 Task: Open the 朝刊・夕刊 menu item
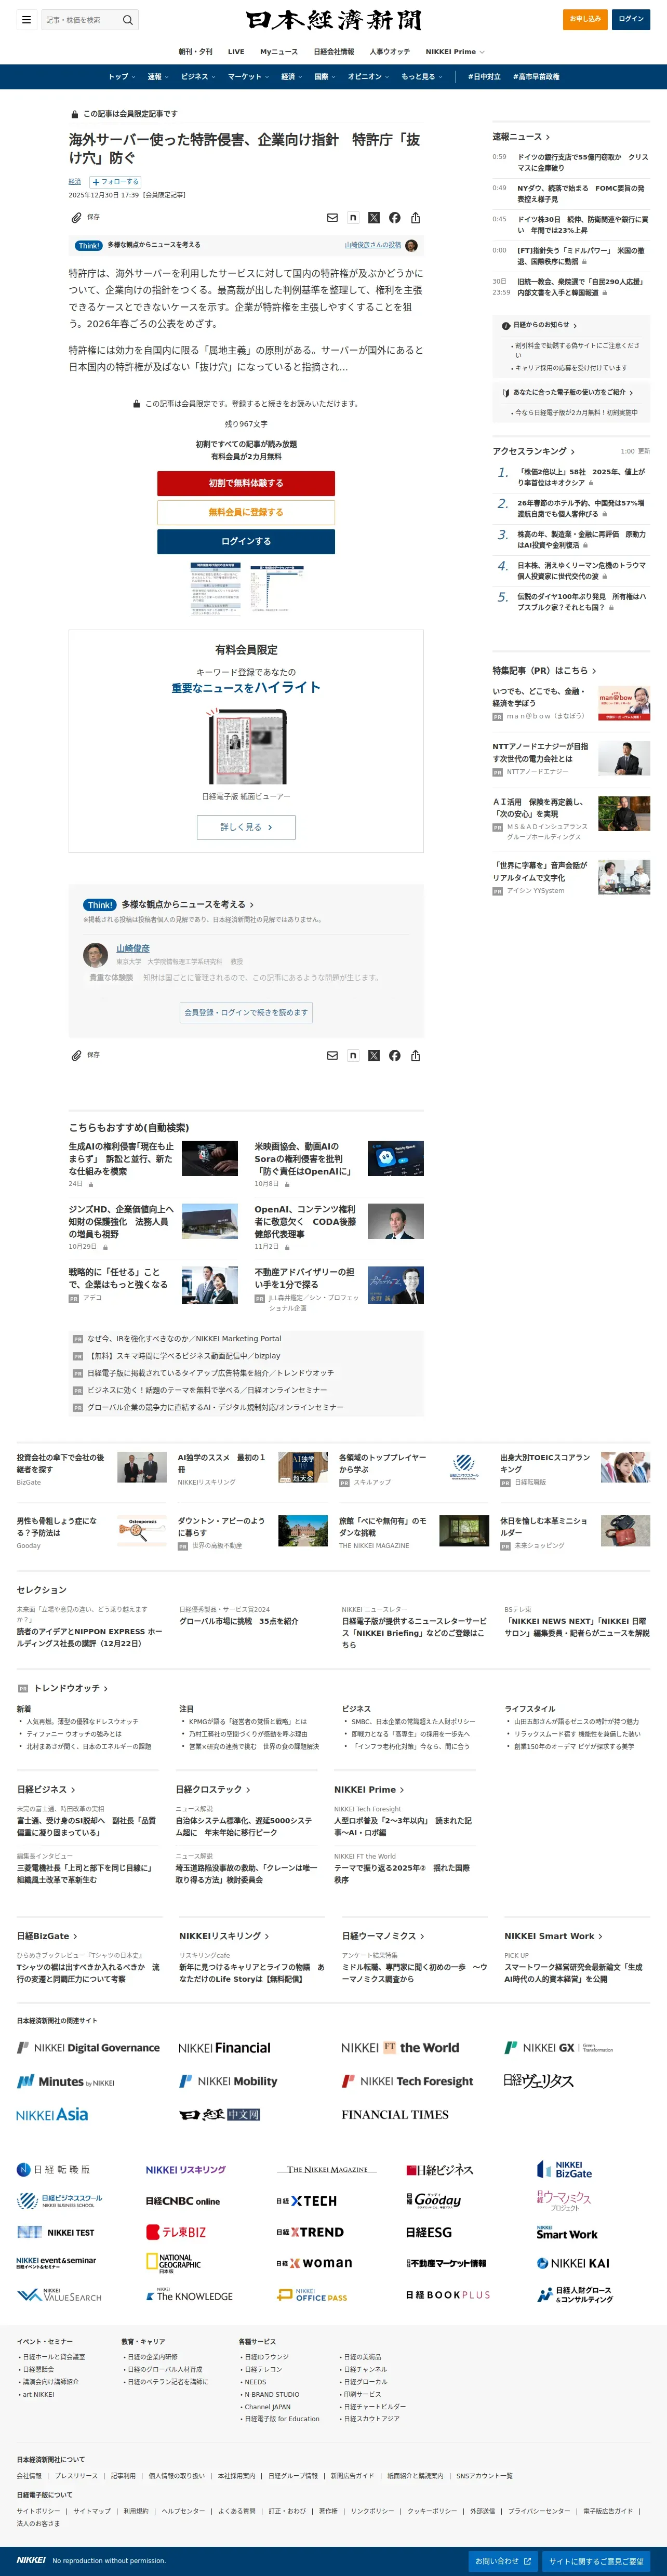(195, 52)
